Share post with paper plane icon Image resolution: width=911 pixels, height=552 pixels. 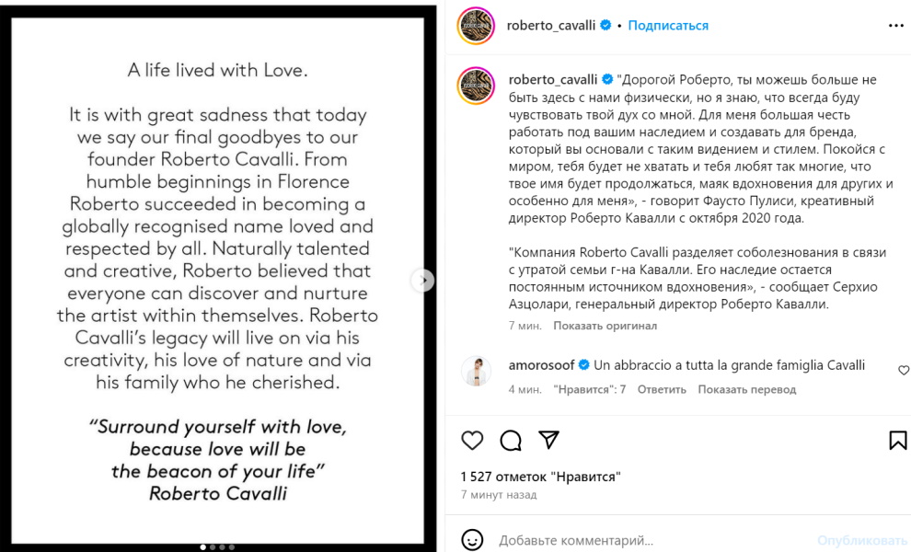point(548,440)
